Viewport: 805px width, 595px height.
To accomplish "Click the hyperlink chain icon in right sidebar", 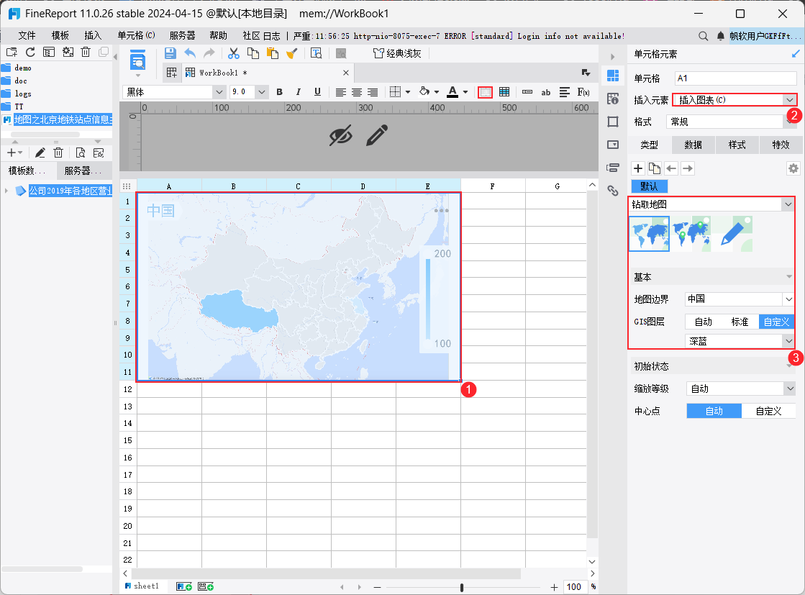I will coord(613,191).
